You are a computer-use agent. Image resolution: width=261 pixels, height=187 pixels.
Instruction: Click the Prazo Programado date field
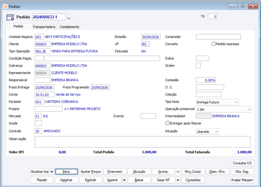click(100, 87)
